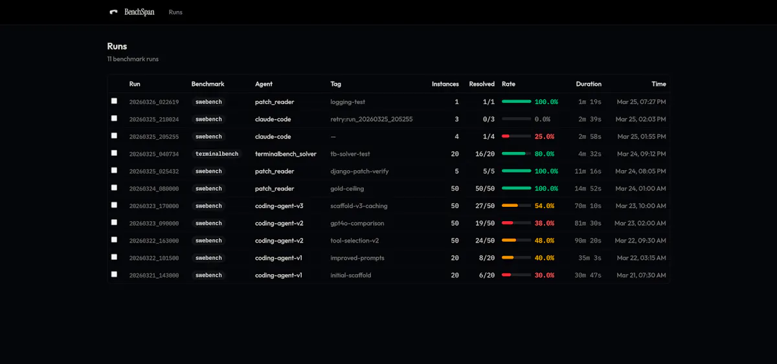Screen dimensions: 777x364
Task: Click the 16/20 resolved count
Action: point(485,154)
